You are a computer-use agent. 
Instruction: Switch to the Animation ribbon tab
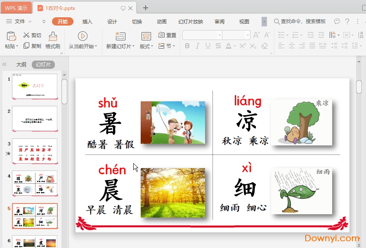(x=162, y=22)
